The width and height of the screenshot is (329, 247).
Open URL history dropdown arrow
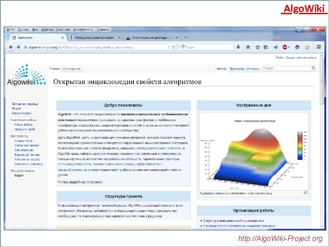[169, 47]
